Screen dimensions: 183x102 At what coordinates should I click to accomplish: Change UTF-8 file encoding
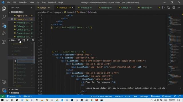pyautogui.click(x=128, y=96)
